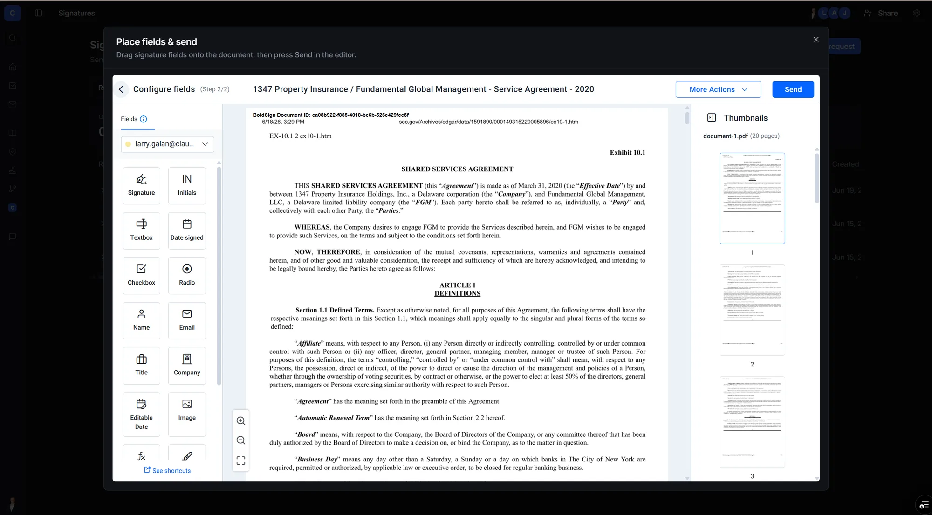Go back to previous configuration step
This screenshot has height=515, width=932.
point(121,89)
